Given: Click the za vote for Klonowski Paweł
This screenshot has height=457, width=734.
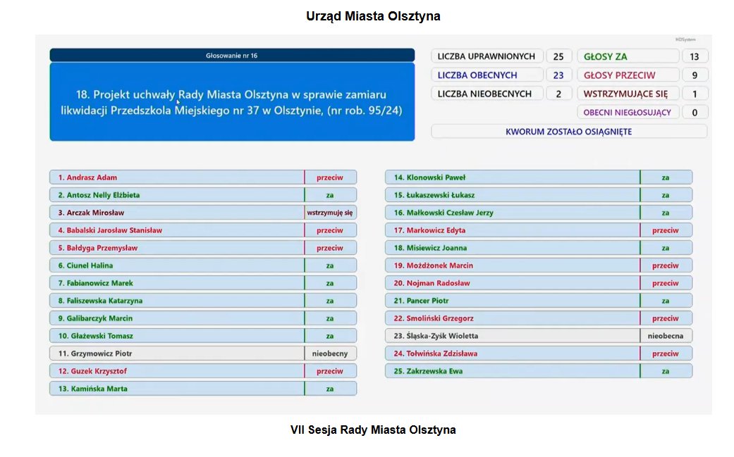Looking at the screenshot, I should click(666, 177).
